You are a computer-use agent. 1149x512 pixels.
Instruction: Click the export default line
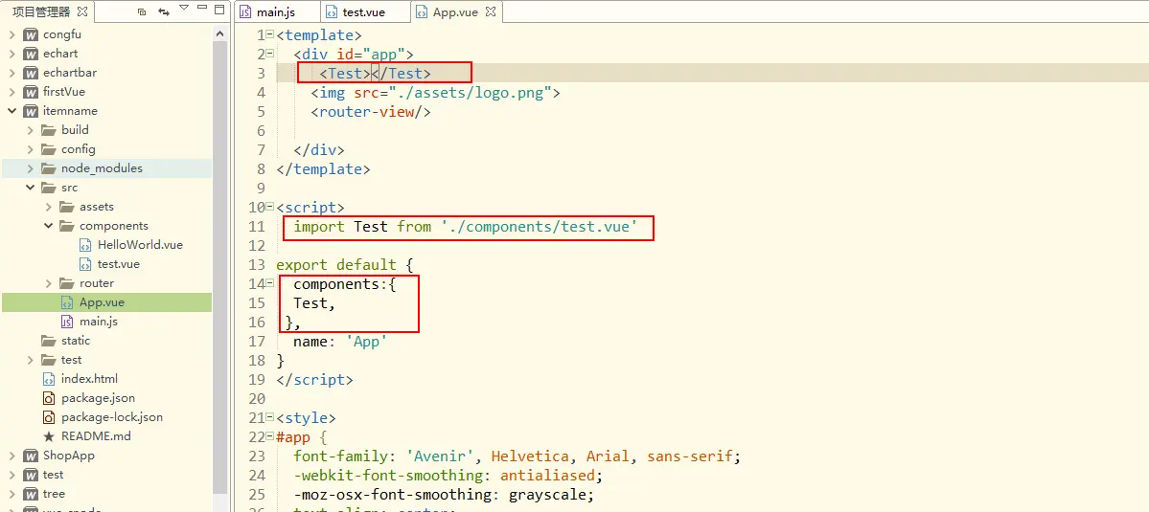(344, 265)
